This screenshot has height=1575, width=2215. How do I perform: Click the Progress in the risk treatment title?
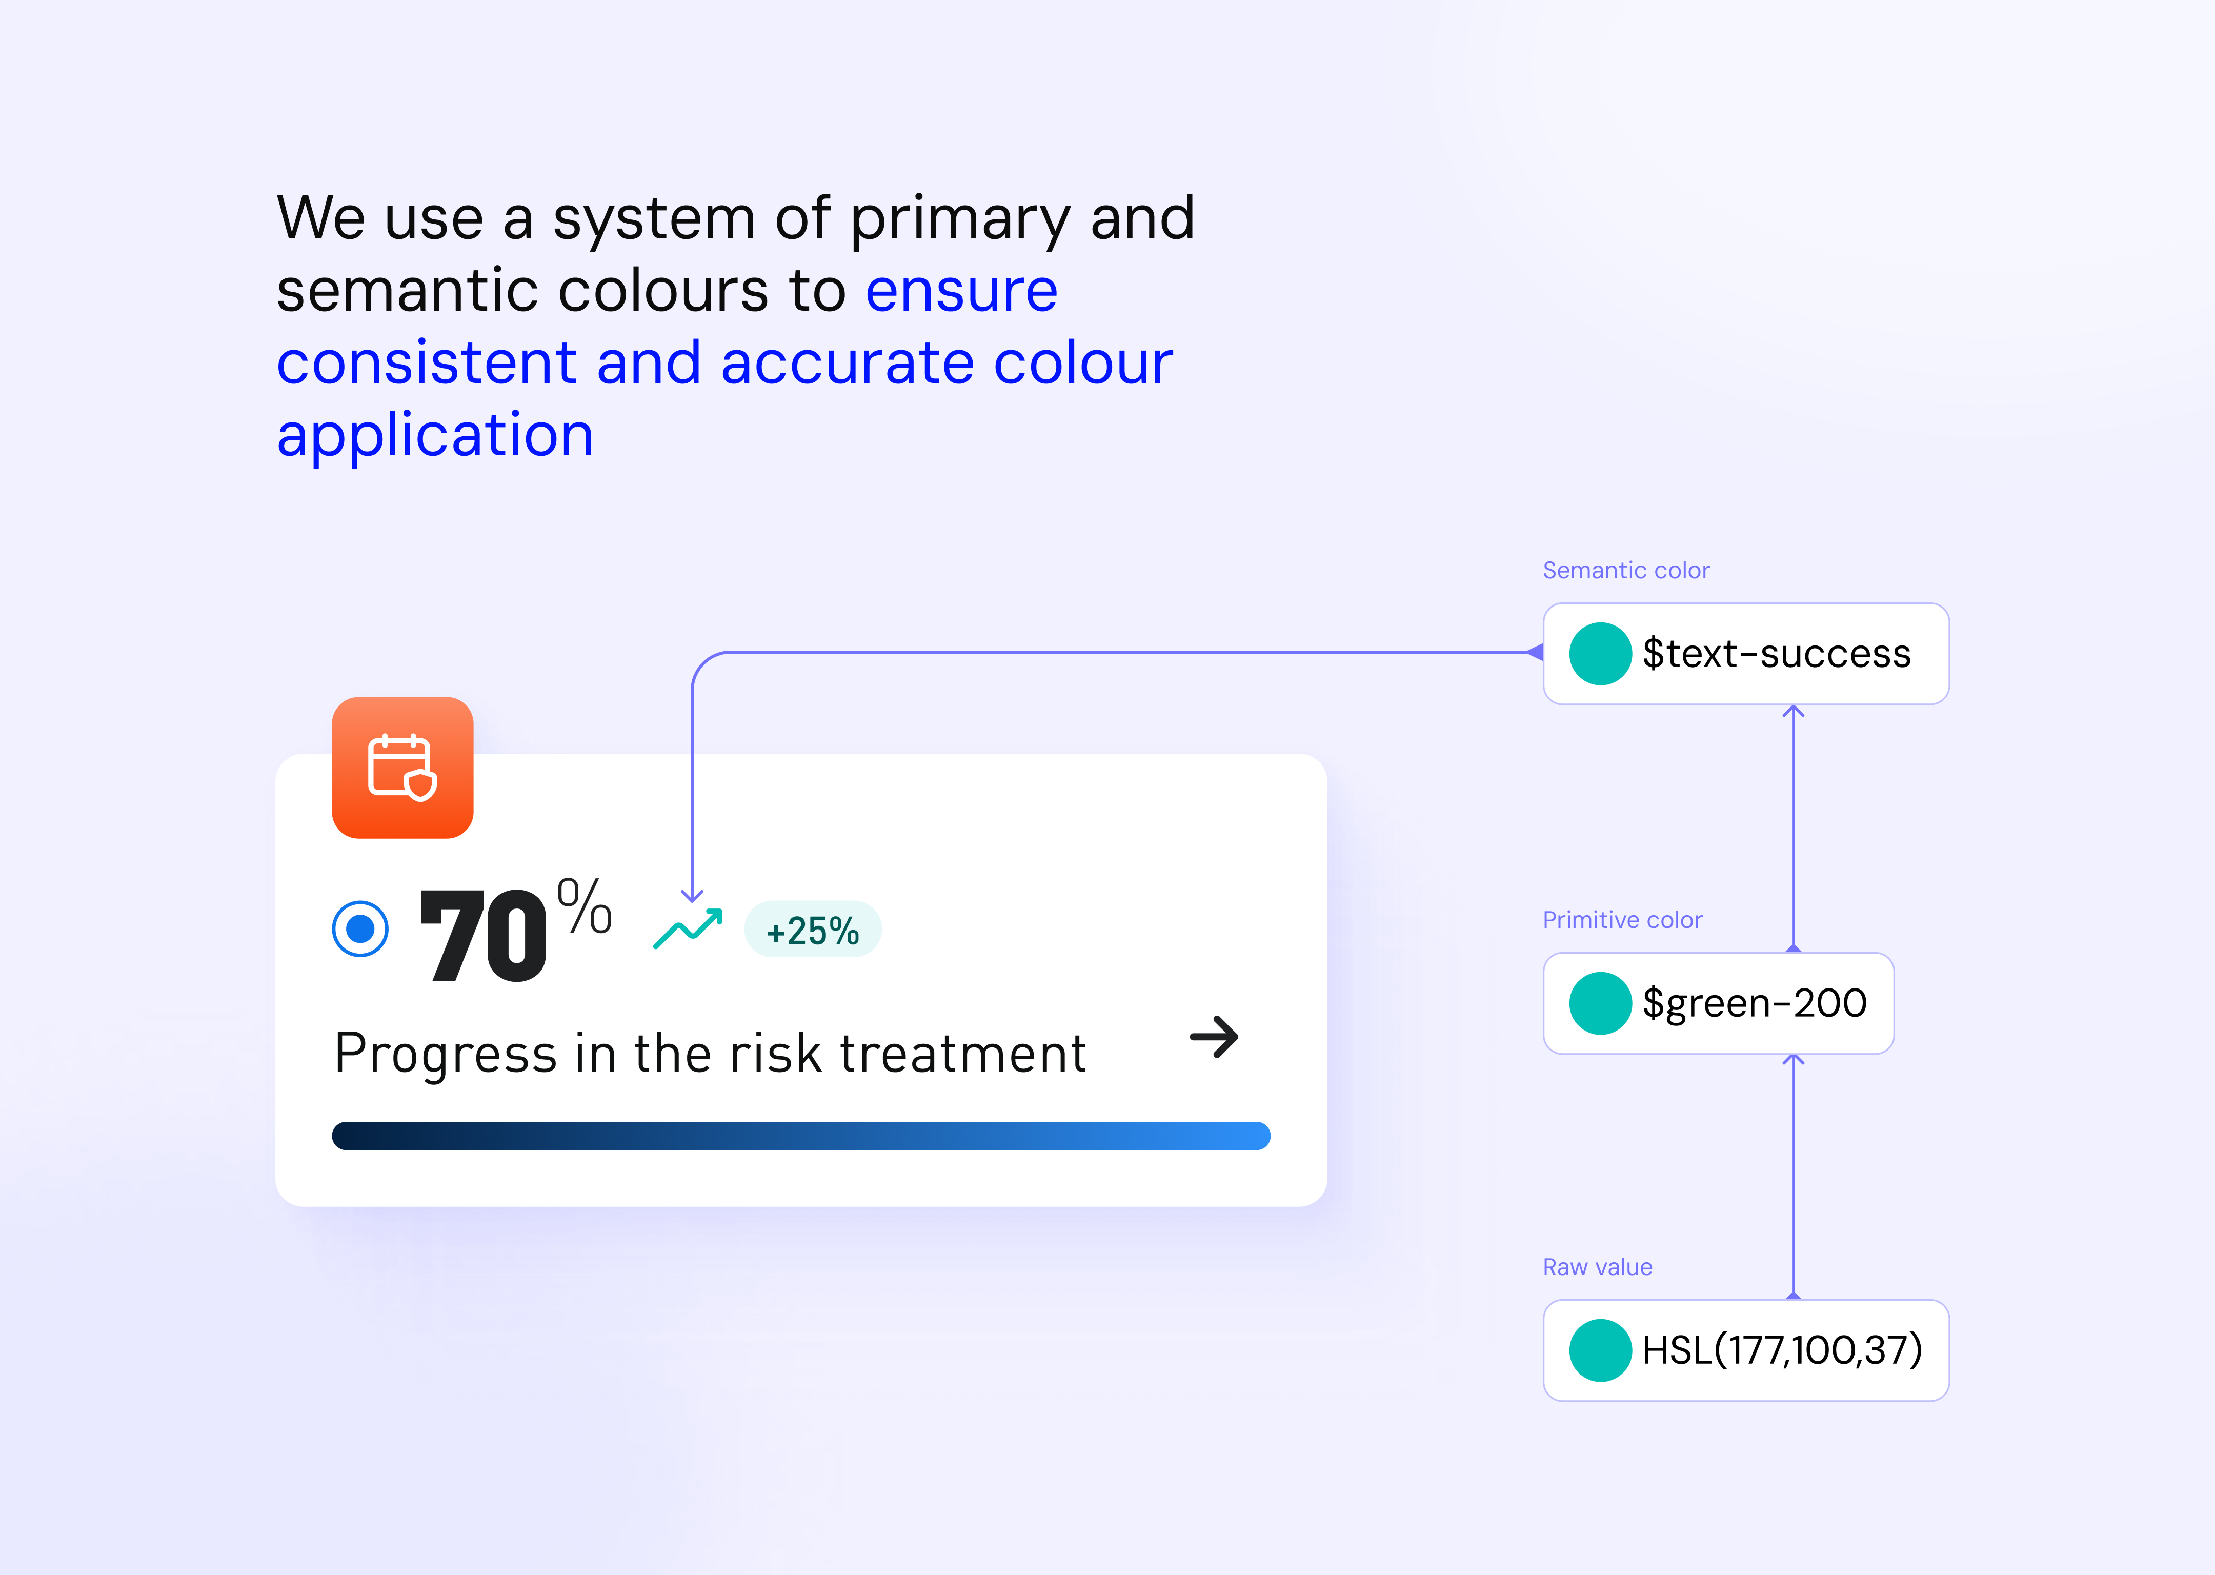(x=710, y=1053)
